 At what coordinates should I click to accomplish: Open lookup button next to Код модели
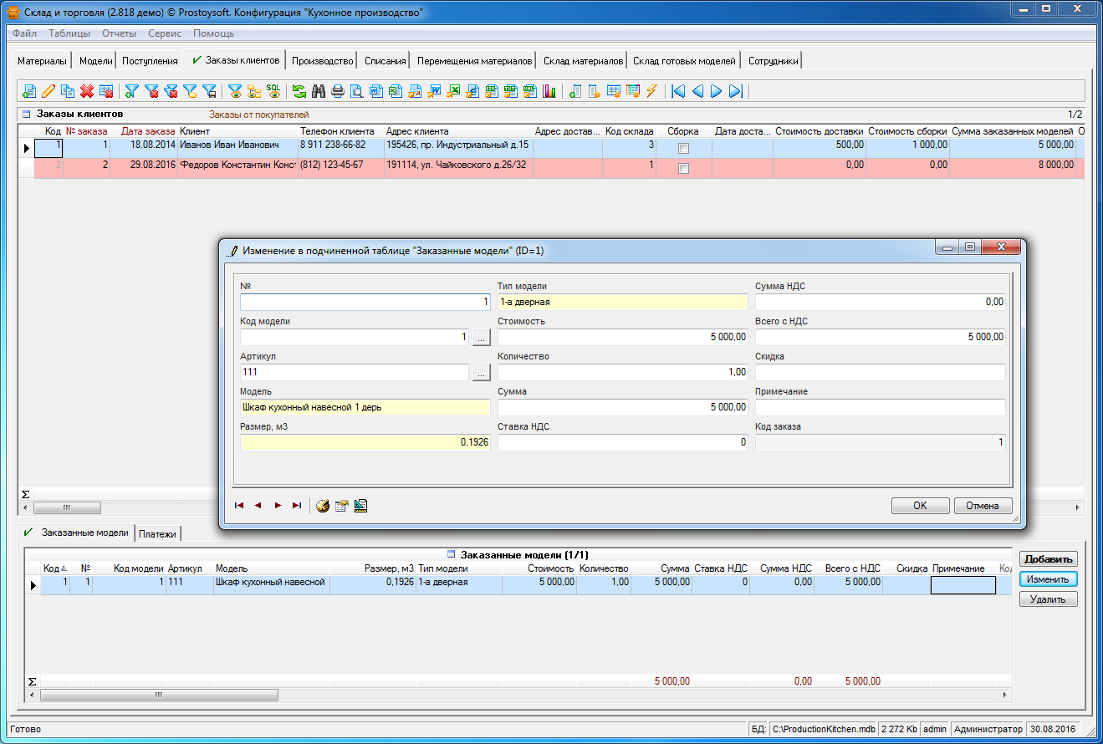tap(481, 338)
